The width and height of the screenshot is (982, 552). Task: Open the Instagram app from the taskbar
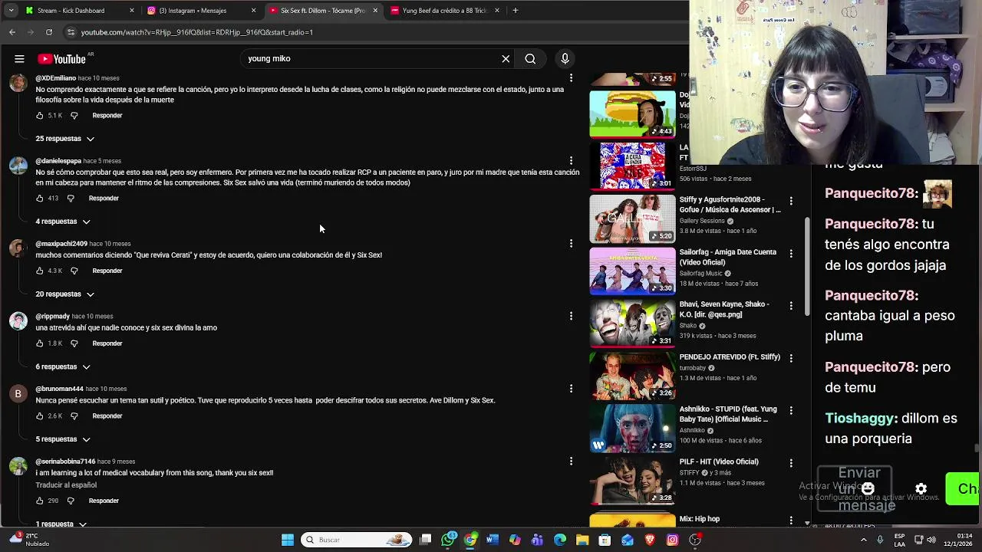pos(672,540)
